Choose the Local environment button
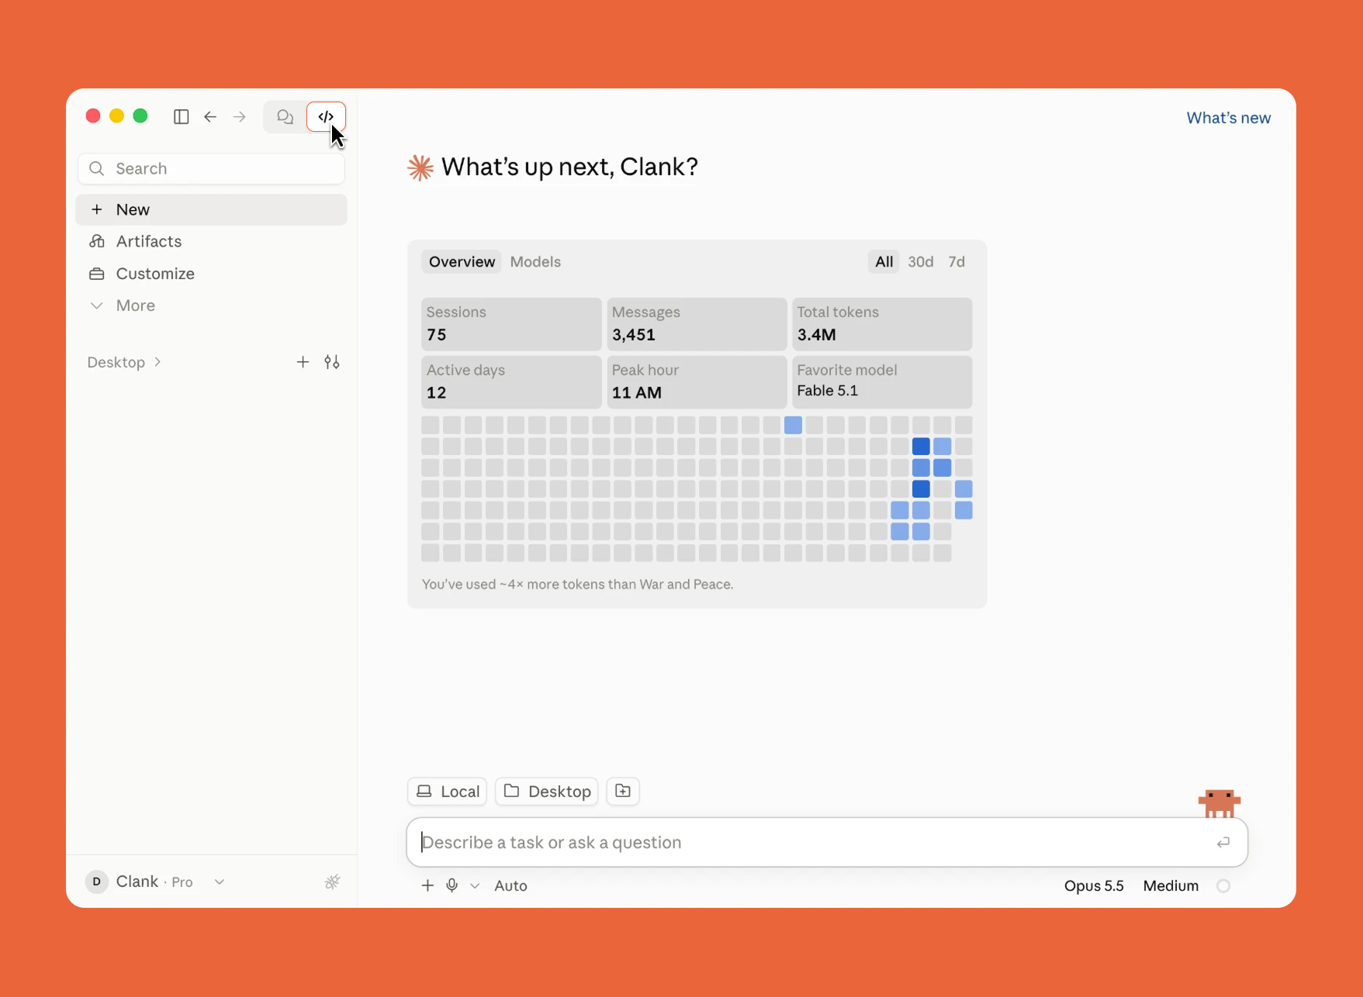The height and width of the screenshot is (997, 1363). click(x=448, y=792)
